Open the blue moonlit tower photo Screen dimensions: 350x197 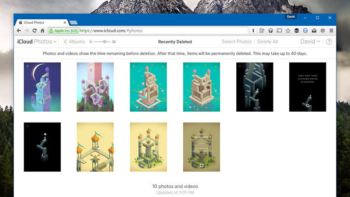click(x=42, y=87)
